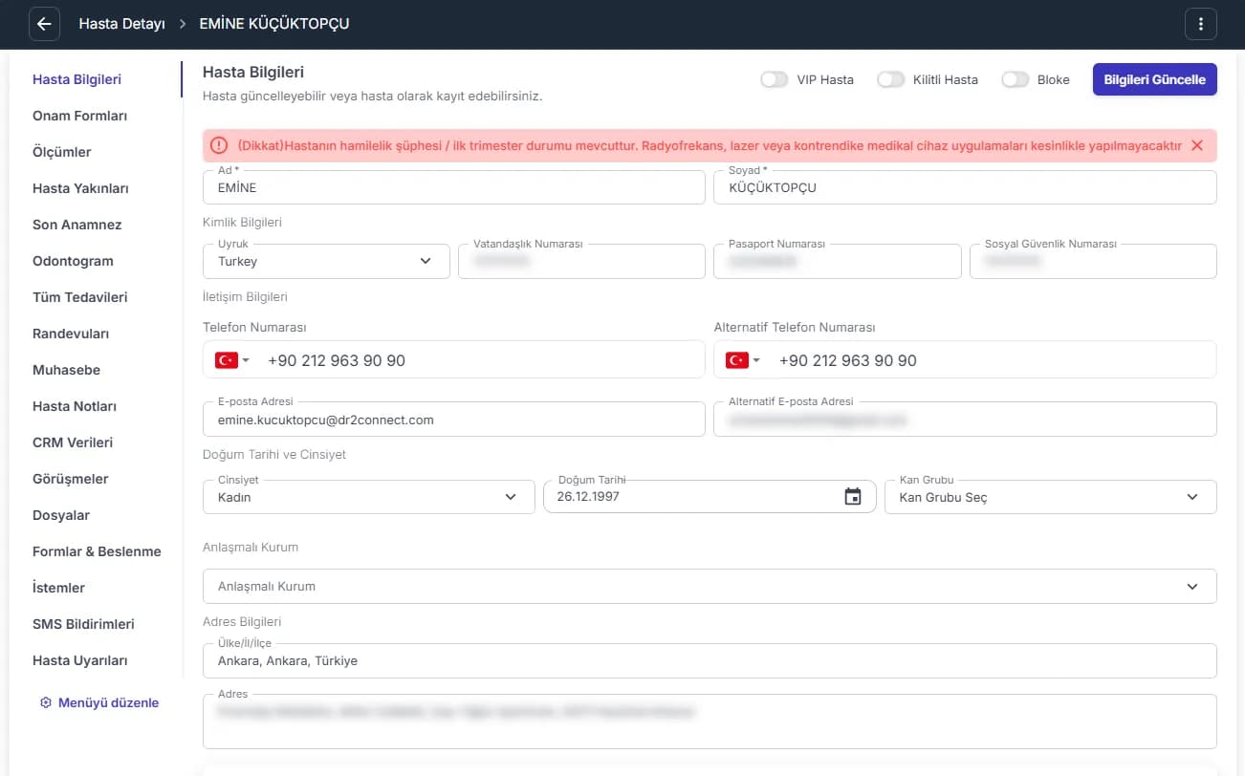Click the warning icon in the alert banner

[x=219, y=145]
